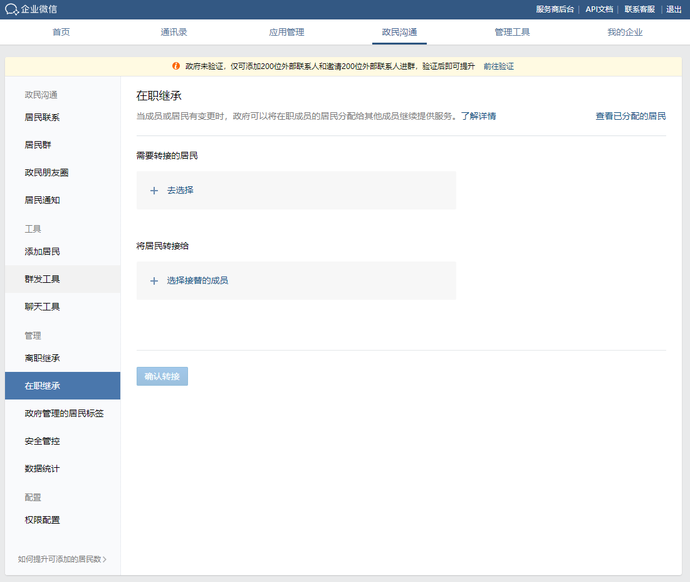Screen dimensions: 690x582
Task: Select 群发工具 in the sidebar
Action: [x=63, y=279]
